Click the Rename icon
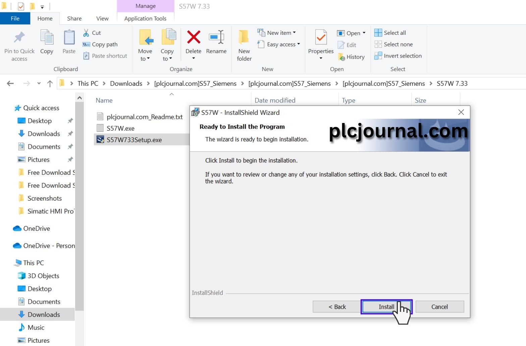Screen dimensions: 526x346 pos(216,37)
